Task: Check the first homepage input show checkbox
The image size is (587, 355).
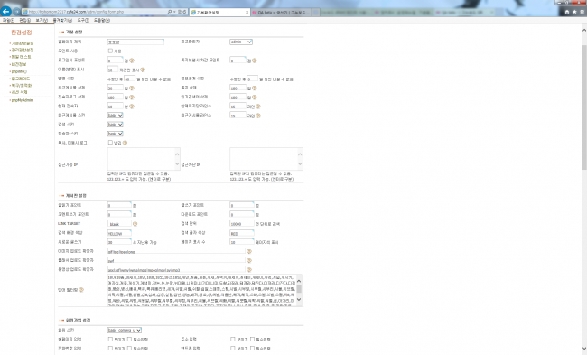Action: [x=110, y=339]
